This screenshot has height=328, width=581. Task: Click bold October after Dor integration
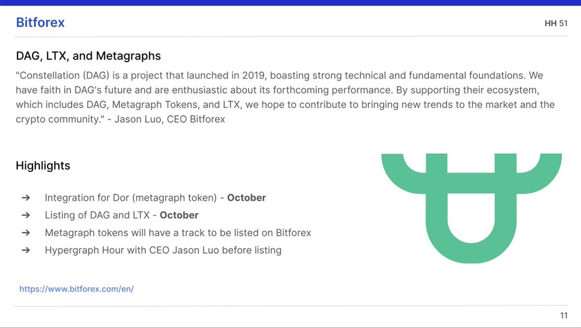[x=246, y=198]
